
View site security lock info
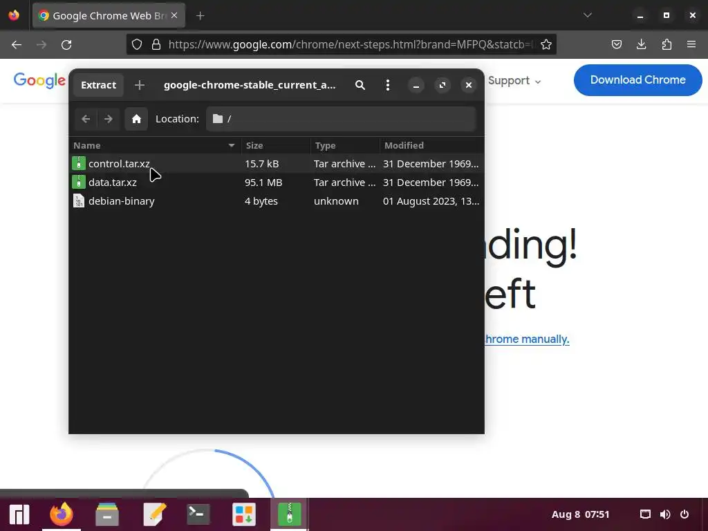156,44
